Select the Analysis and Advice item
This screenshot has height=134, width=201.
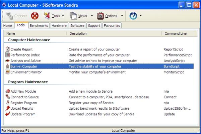[x=25, y=60]
